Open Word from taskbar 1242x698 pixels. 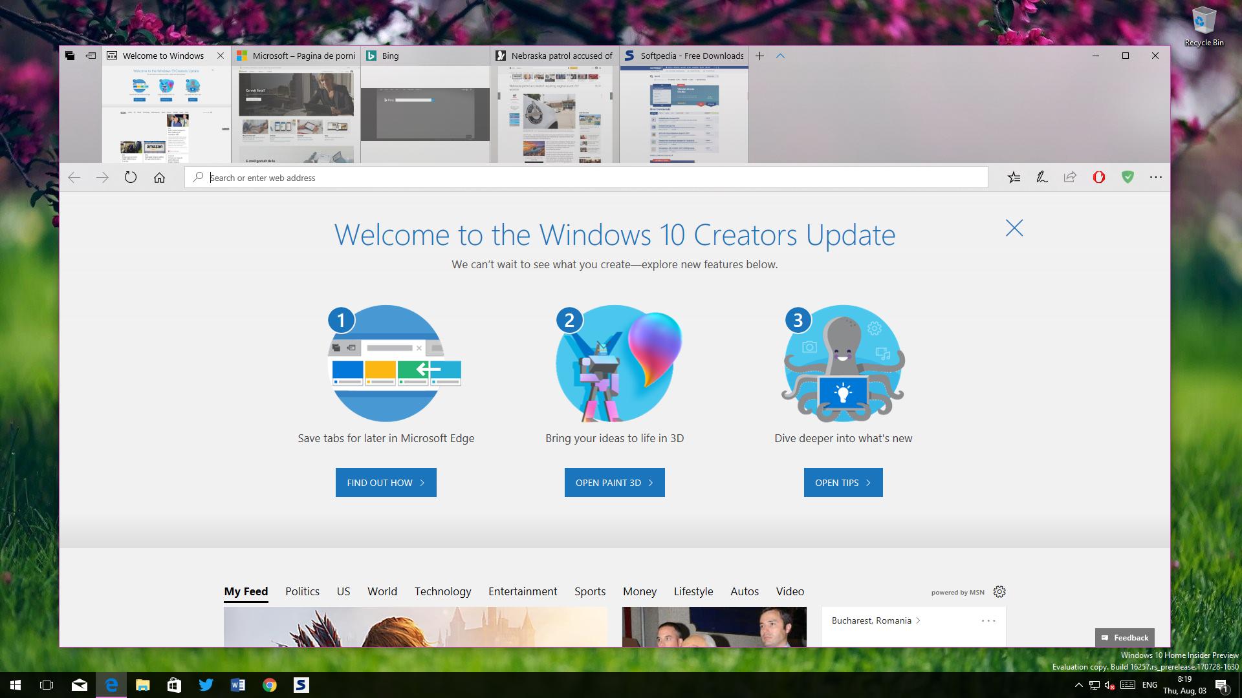point(237,685)
